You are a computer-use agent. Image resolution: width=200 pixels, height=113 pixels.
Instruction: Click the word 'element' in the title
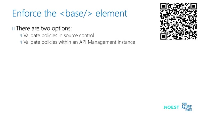[x=111, y=13]
